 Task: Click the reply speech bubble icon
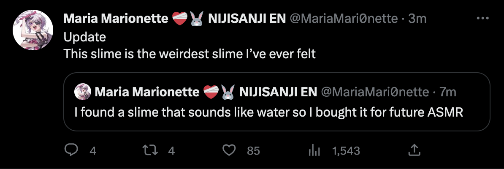point(71,150)
